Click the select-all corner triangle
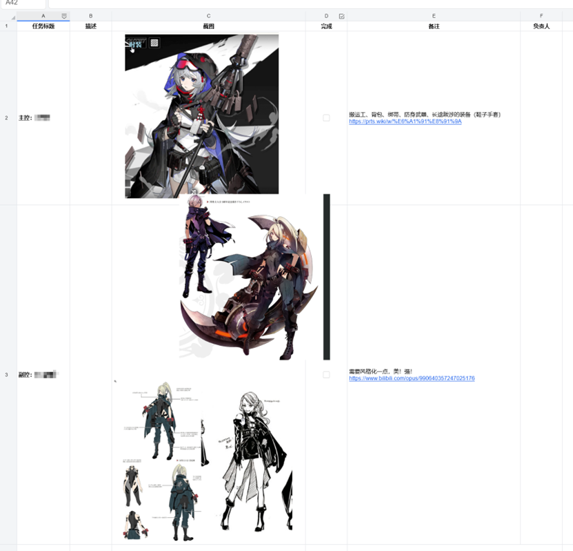 [13, 17]
